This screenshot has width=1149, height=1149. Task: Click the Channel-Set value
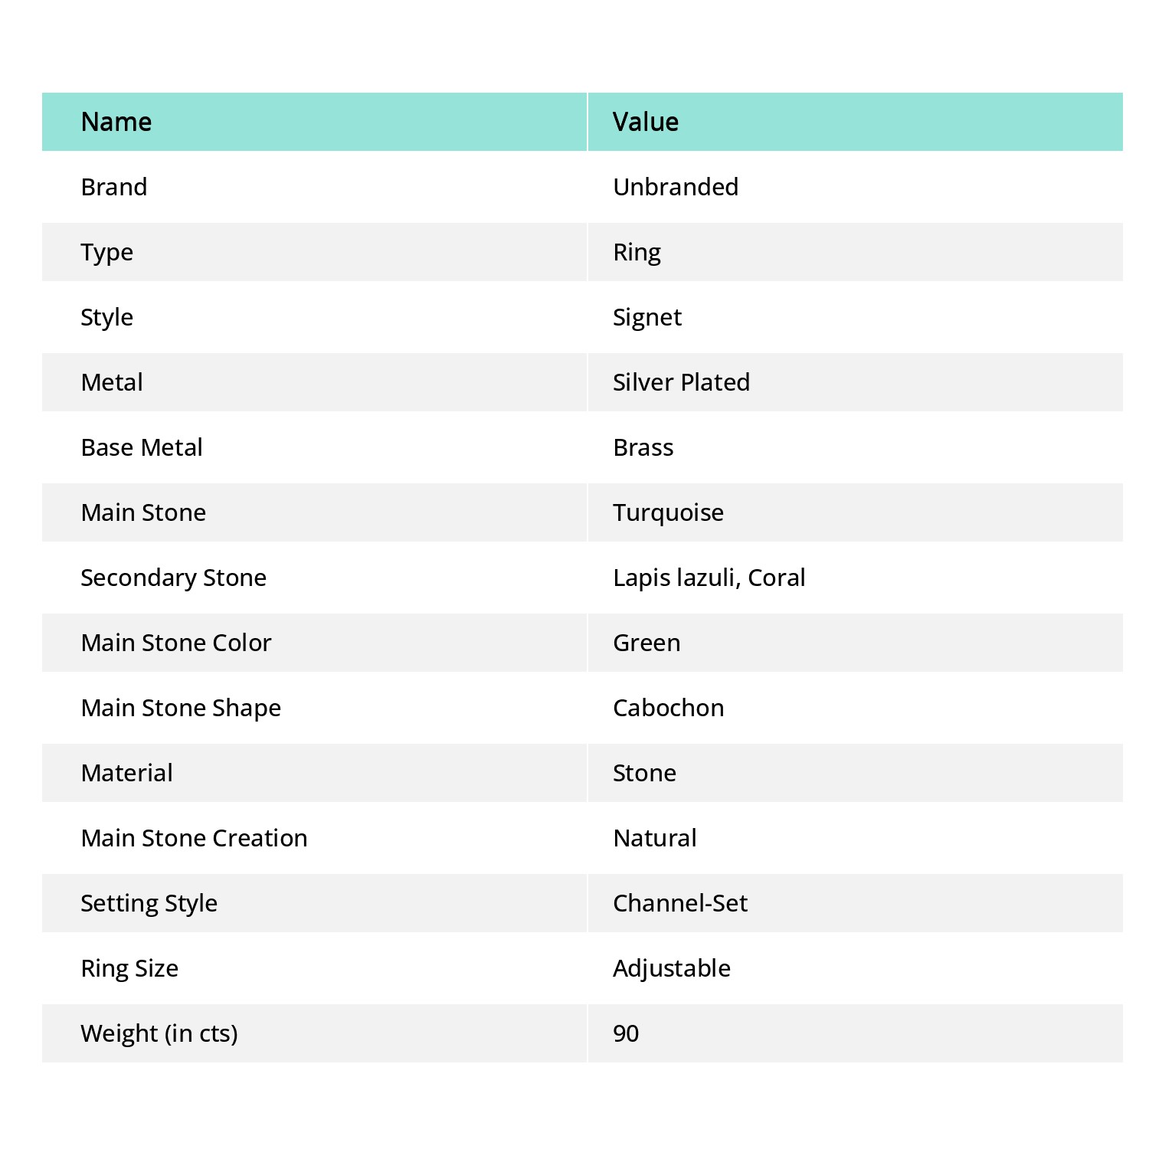tap(680, 903)
